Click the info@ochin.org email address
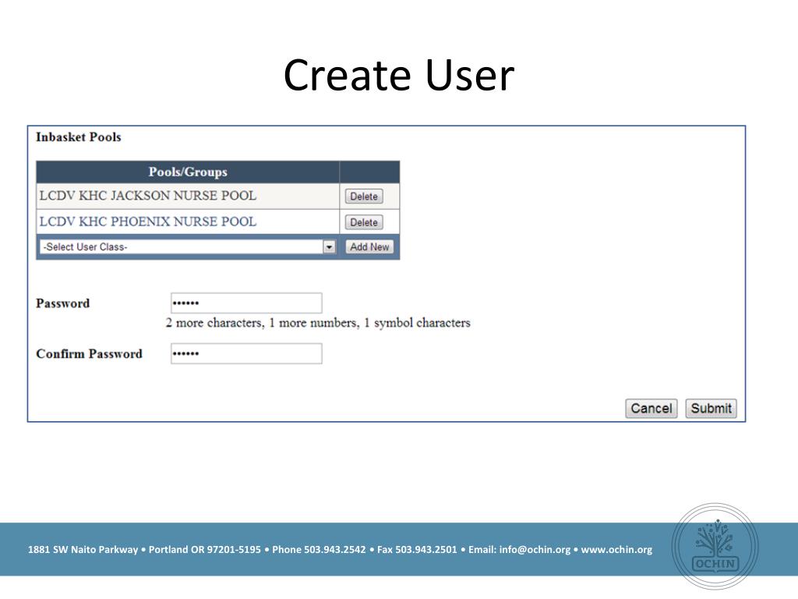The image size is (798, 599). [535, 550]
